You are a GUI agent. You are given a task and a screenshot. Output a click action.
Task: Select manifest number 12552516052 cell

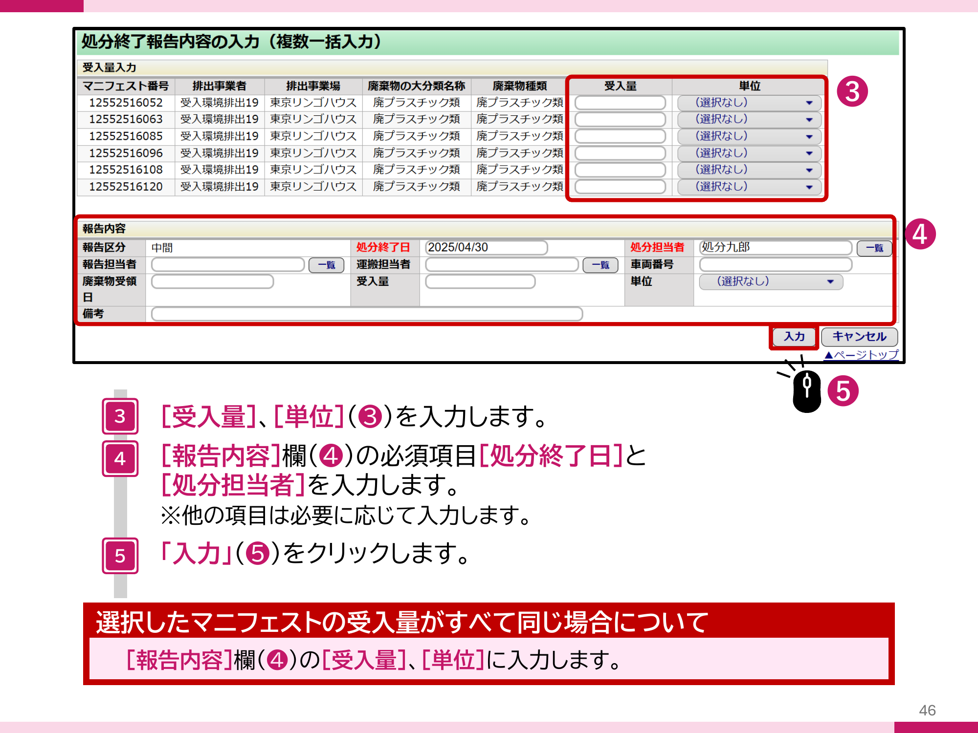(x=126, y=103)
